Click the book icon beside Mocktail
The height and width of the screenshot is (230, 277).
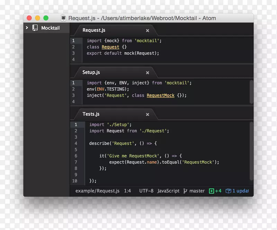(x=35, y=28)
